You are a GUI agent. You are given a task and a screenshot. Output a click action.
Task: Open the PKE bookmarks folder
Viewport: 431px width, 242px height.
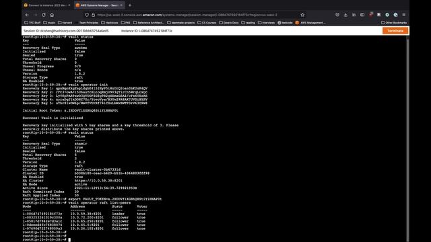(126, 23)
